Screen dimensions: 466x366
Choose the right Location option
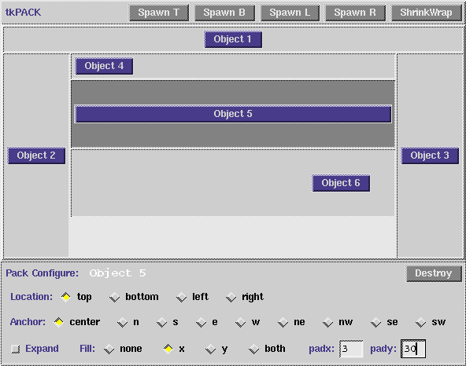(245, 297)
